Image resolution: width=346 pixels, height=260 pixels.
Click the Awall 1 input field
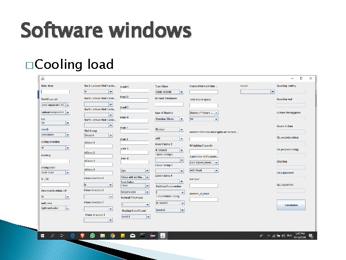[x=135, y=90]
